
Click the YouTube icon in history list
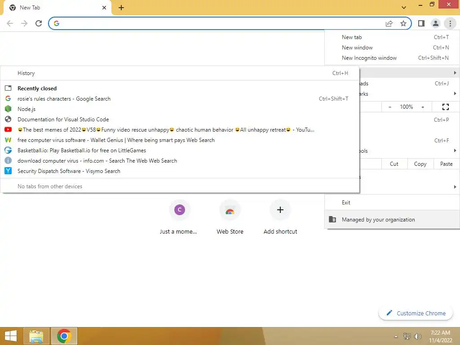[8, 130]
